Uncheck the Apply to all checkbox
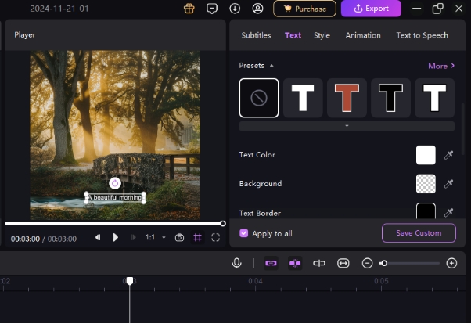The height and width of the screenshot is (324, 471). (244, 233)
